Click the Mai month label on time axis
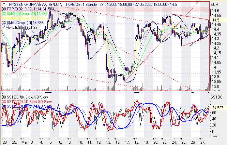This screenshot has width=227, height=145. click(24, 142)
